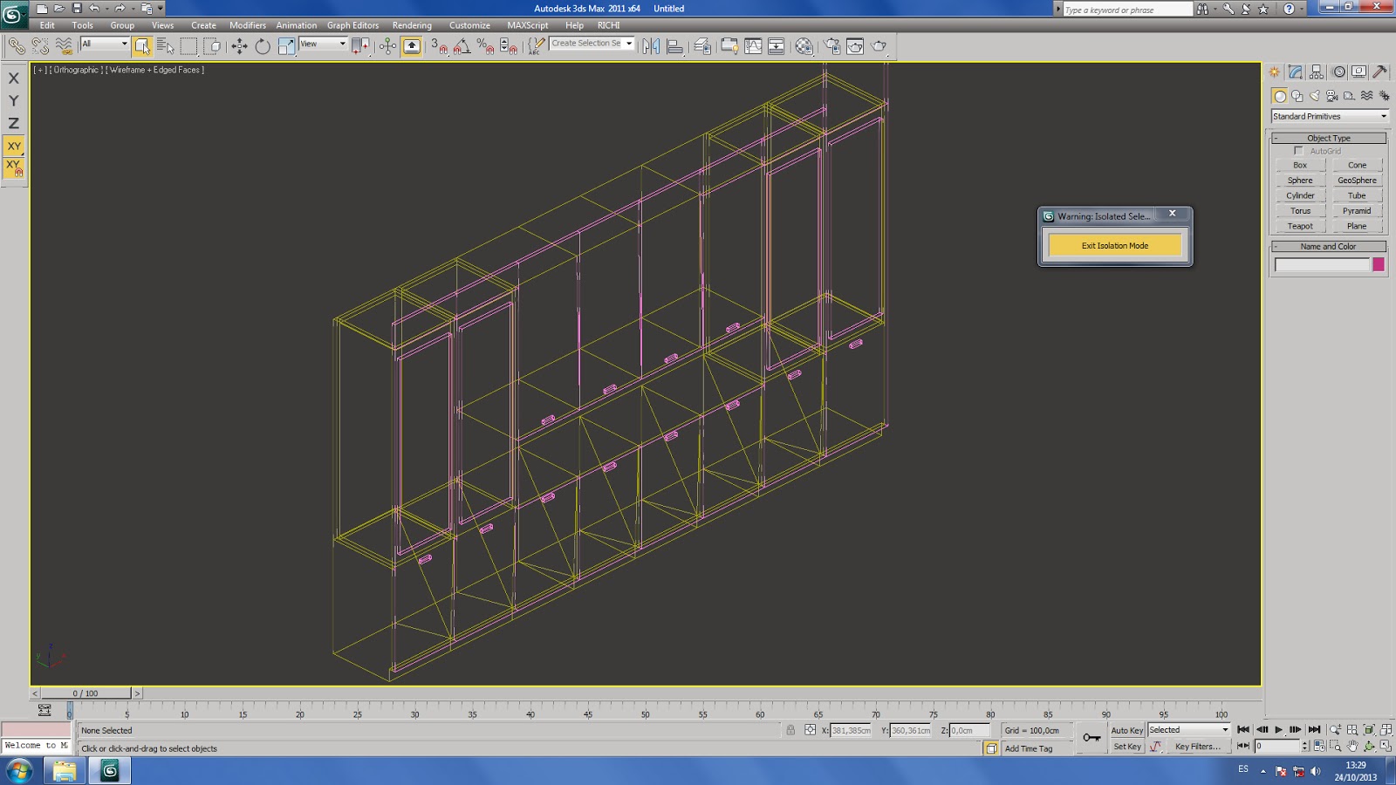Viewport: 1396px width, 785px height.
Task: Open the Wireframe + Edged Faces shading menu
Action: (x=154, y=70)
